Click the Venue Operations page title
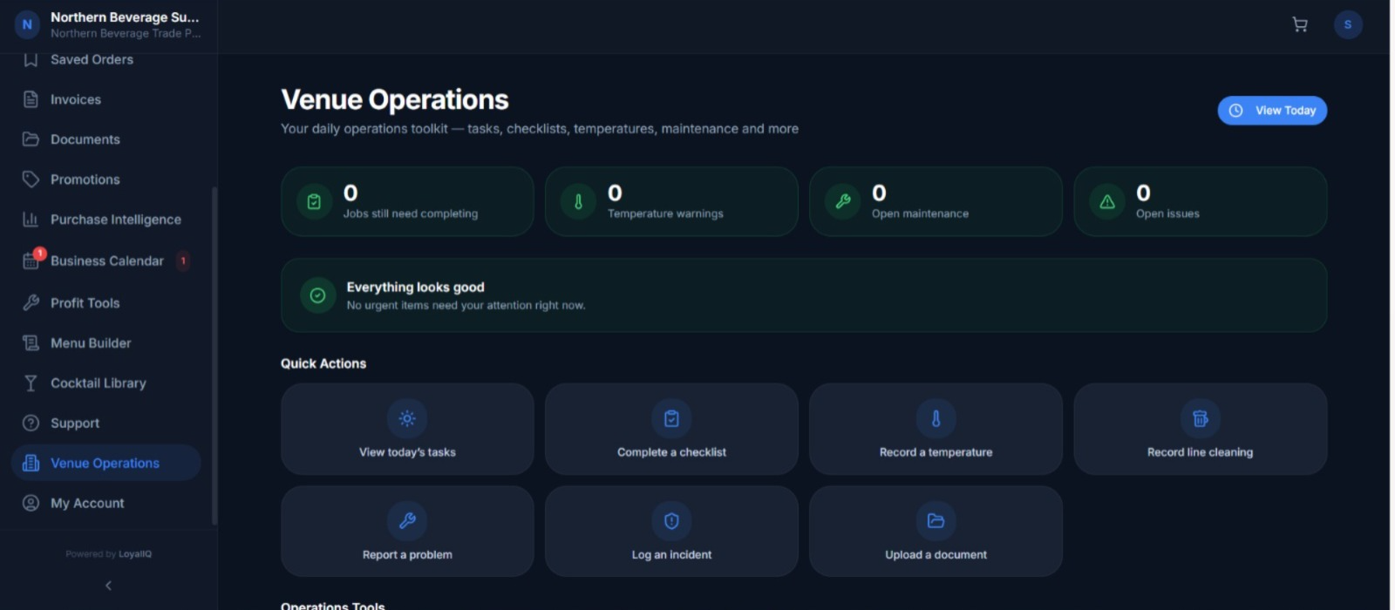 pos(394,99)
